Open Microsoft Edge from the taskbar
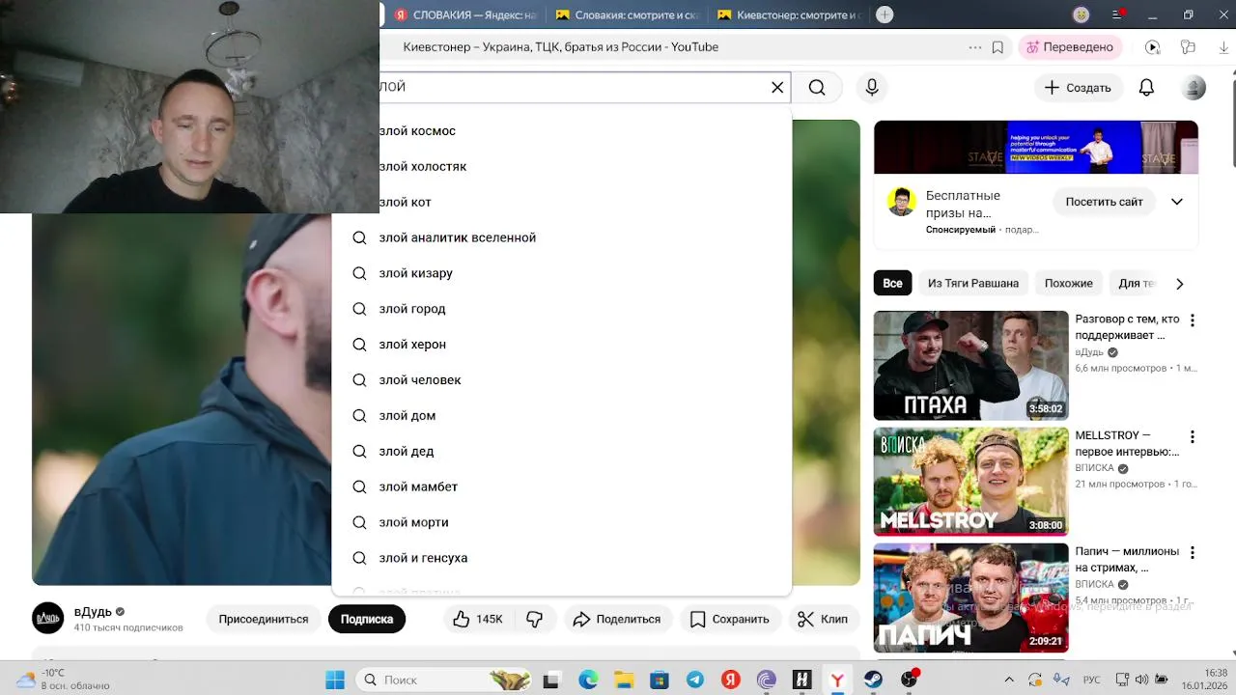 pyautogui.click(x=588, y=680)
